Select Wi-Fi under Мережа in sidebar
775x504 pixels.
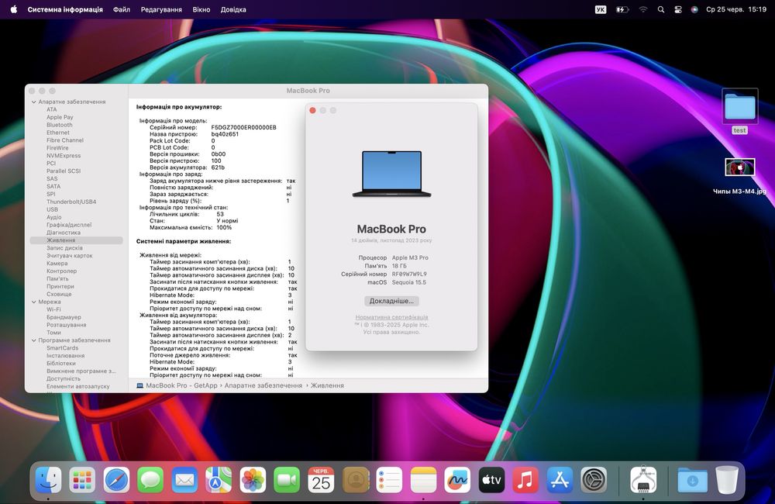pyautogui.click(x=53, y=309)
